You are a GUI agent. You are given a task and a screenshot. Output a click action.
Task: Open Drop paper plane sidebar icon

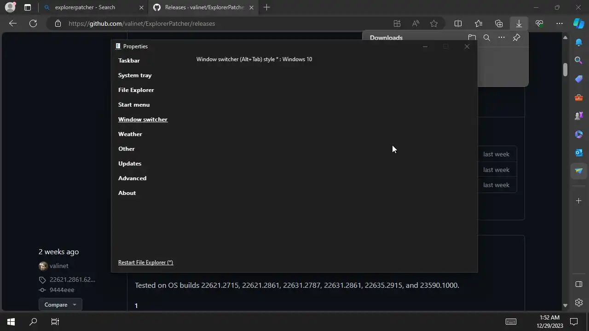579,171
